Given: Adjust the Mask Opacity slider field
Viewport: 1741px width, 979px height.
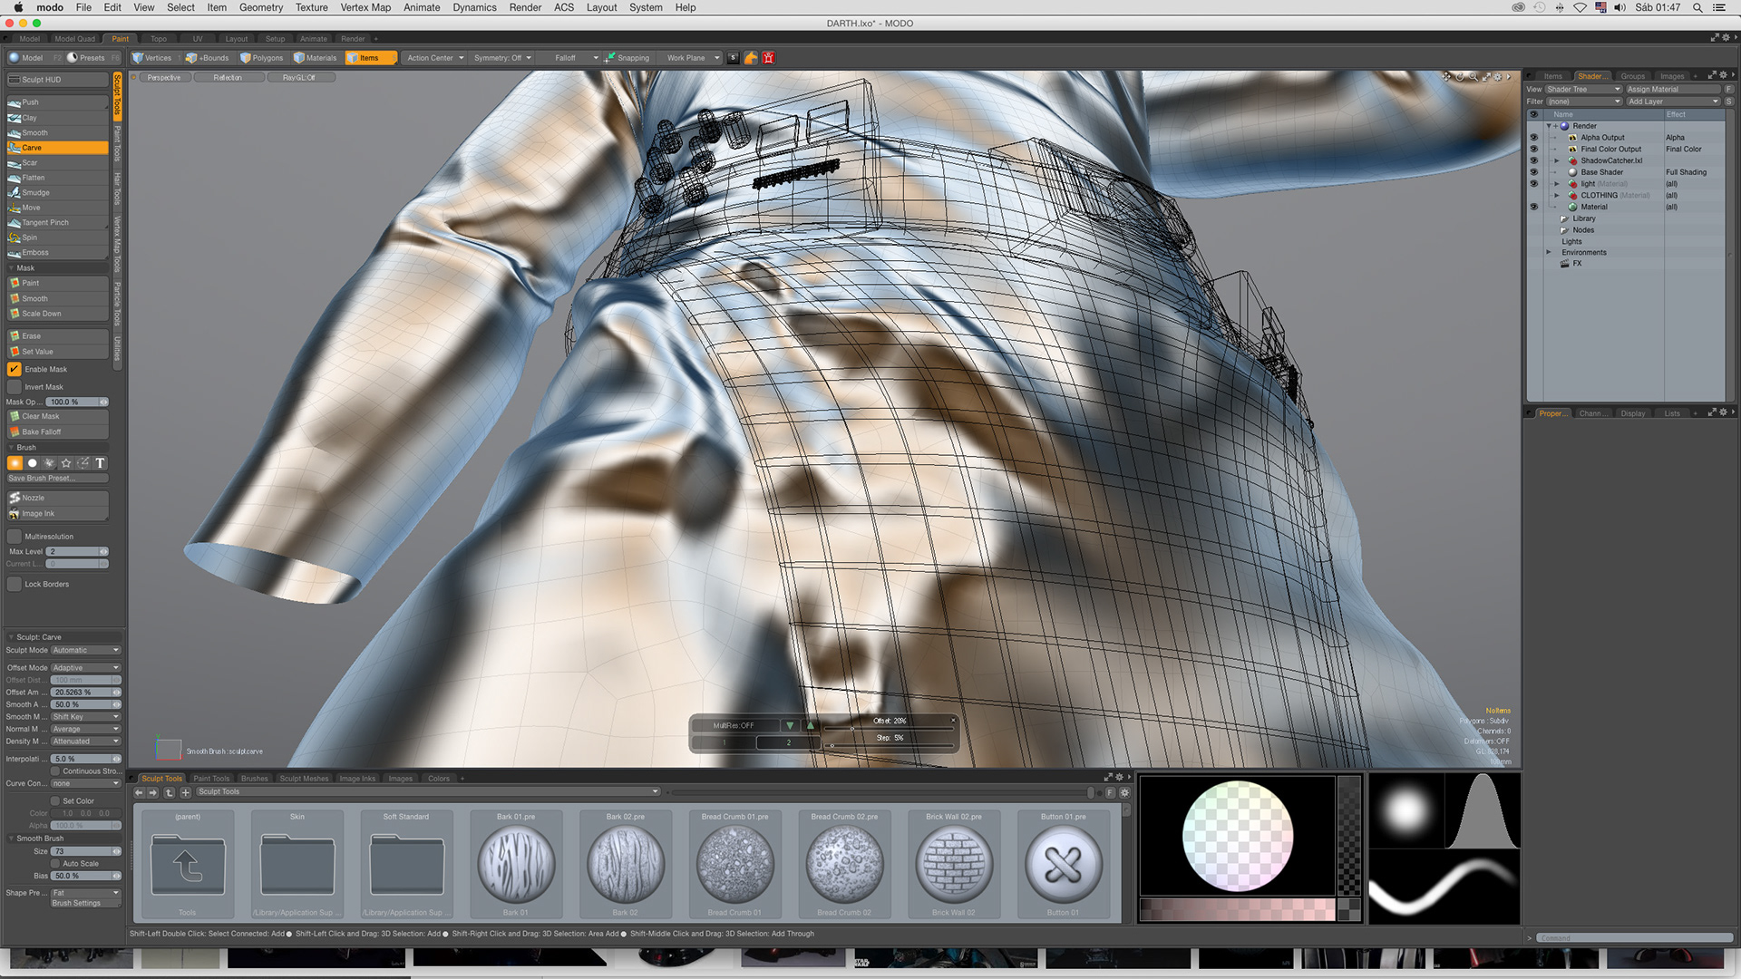Looking at the screenshot, I should [78, 402].
